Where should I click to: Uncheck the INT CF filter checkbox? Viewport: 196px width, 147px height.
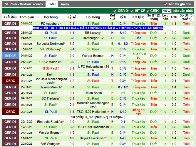pos(132,11)
